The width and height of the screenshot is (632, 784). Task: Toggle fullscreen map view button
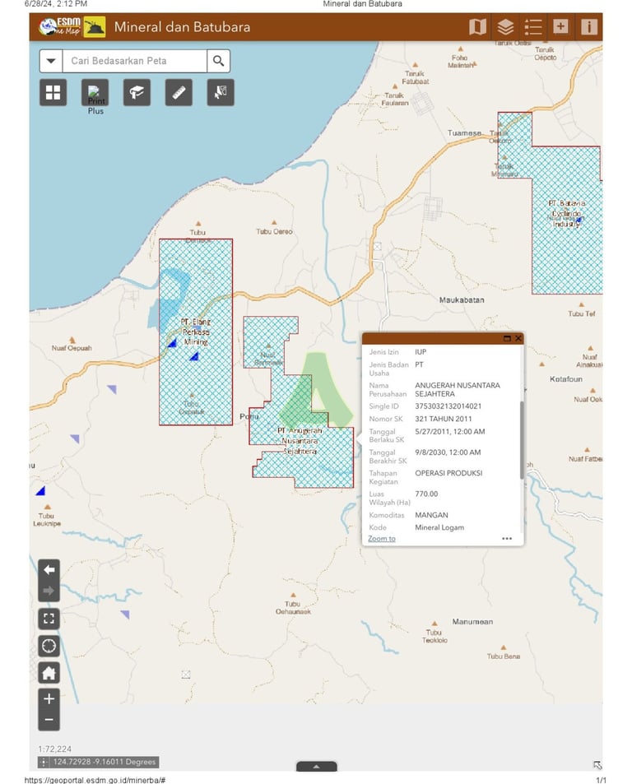click(x=49, y=619)
